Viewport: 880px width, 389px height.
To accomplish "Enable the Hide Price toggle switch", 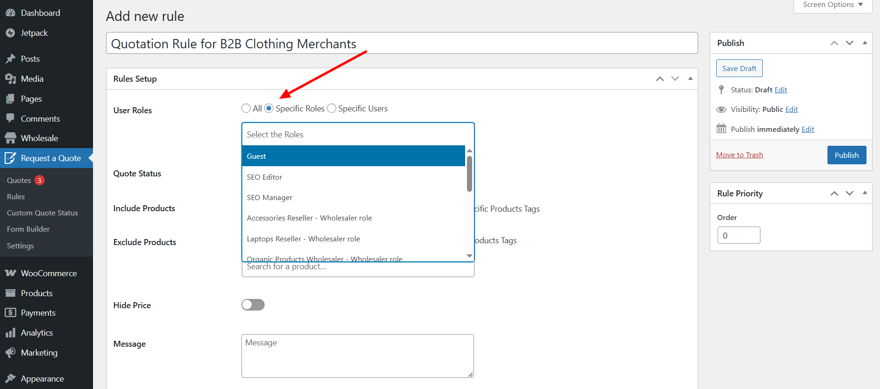I will [253, 305].
